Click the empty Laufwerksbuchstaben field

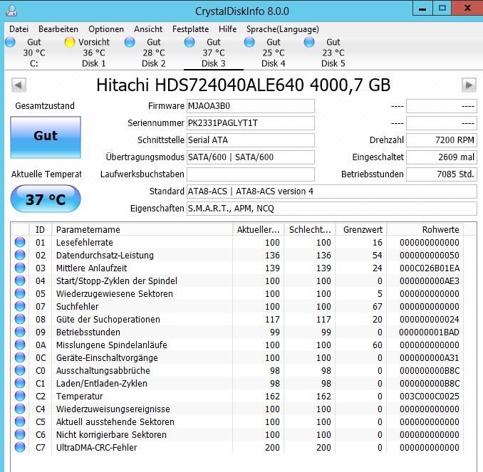click(x=251, y=174)
